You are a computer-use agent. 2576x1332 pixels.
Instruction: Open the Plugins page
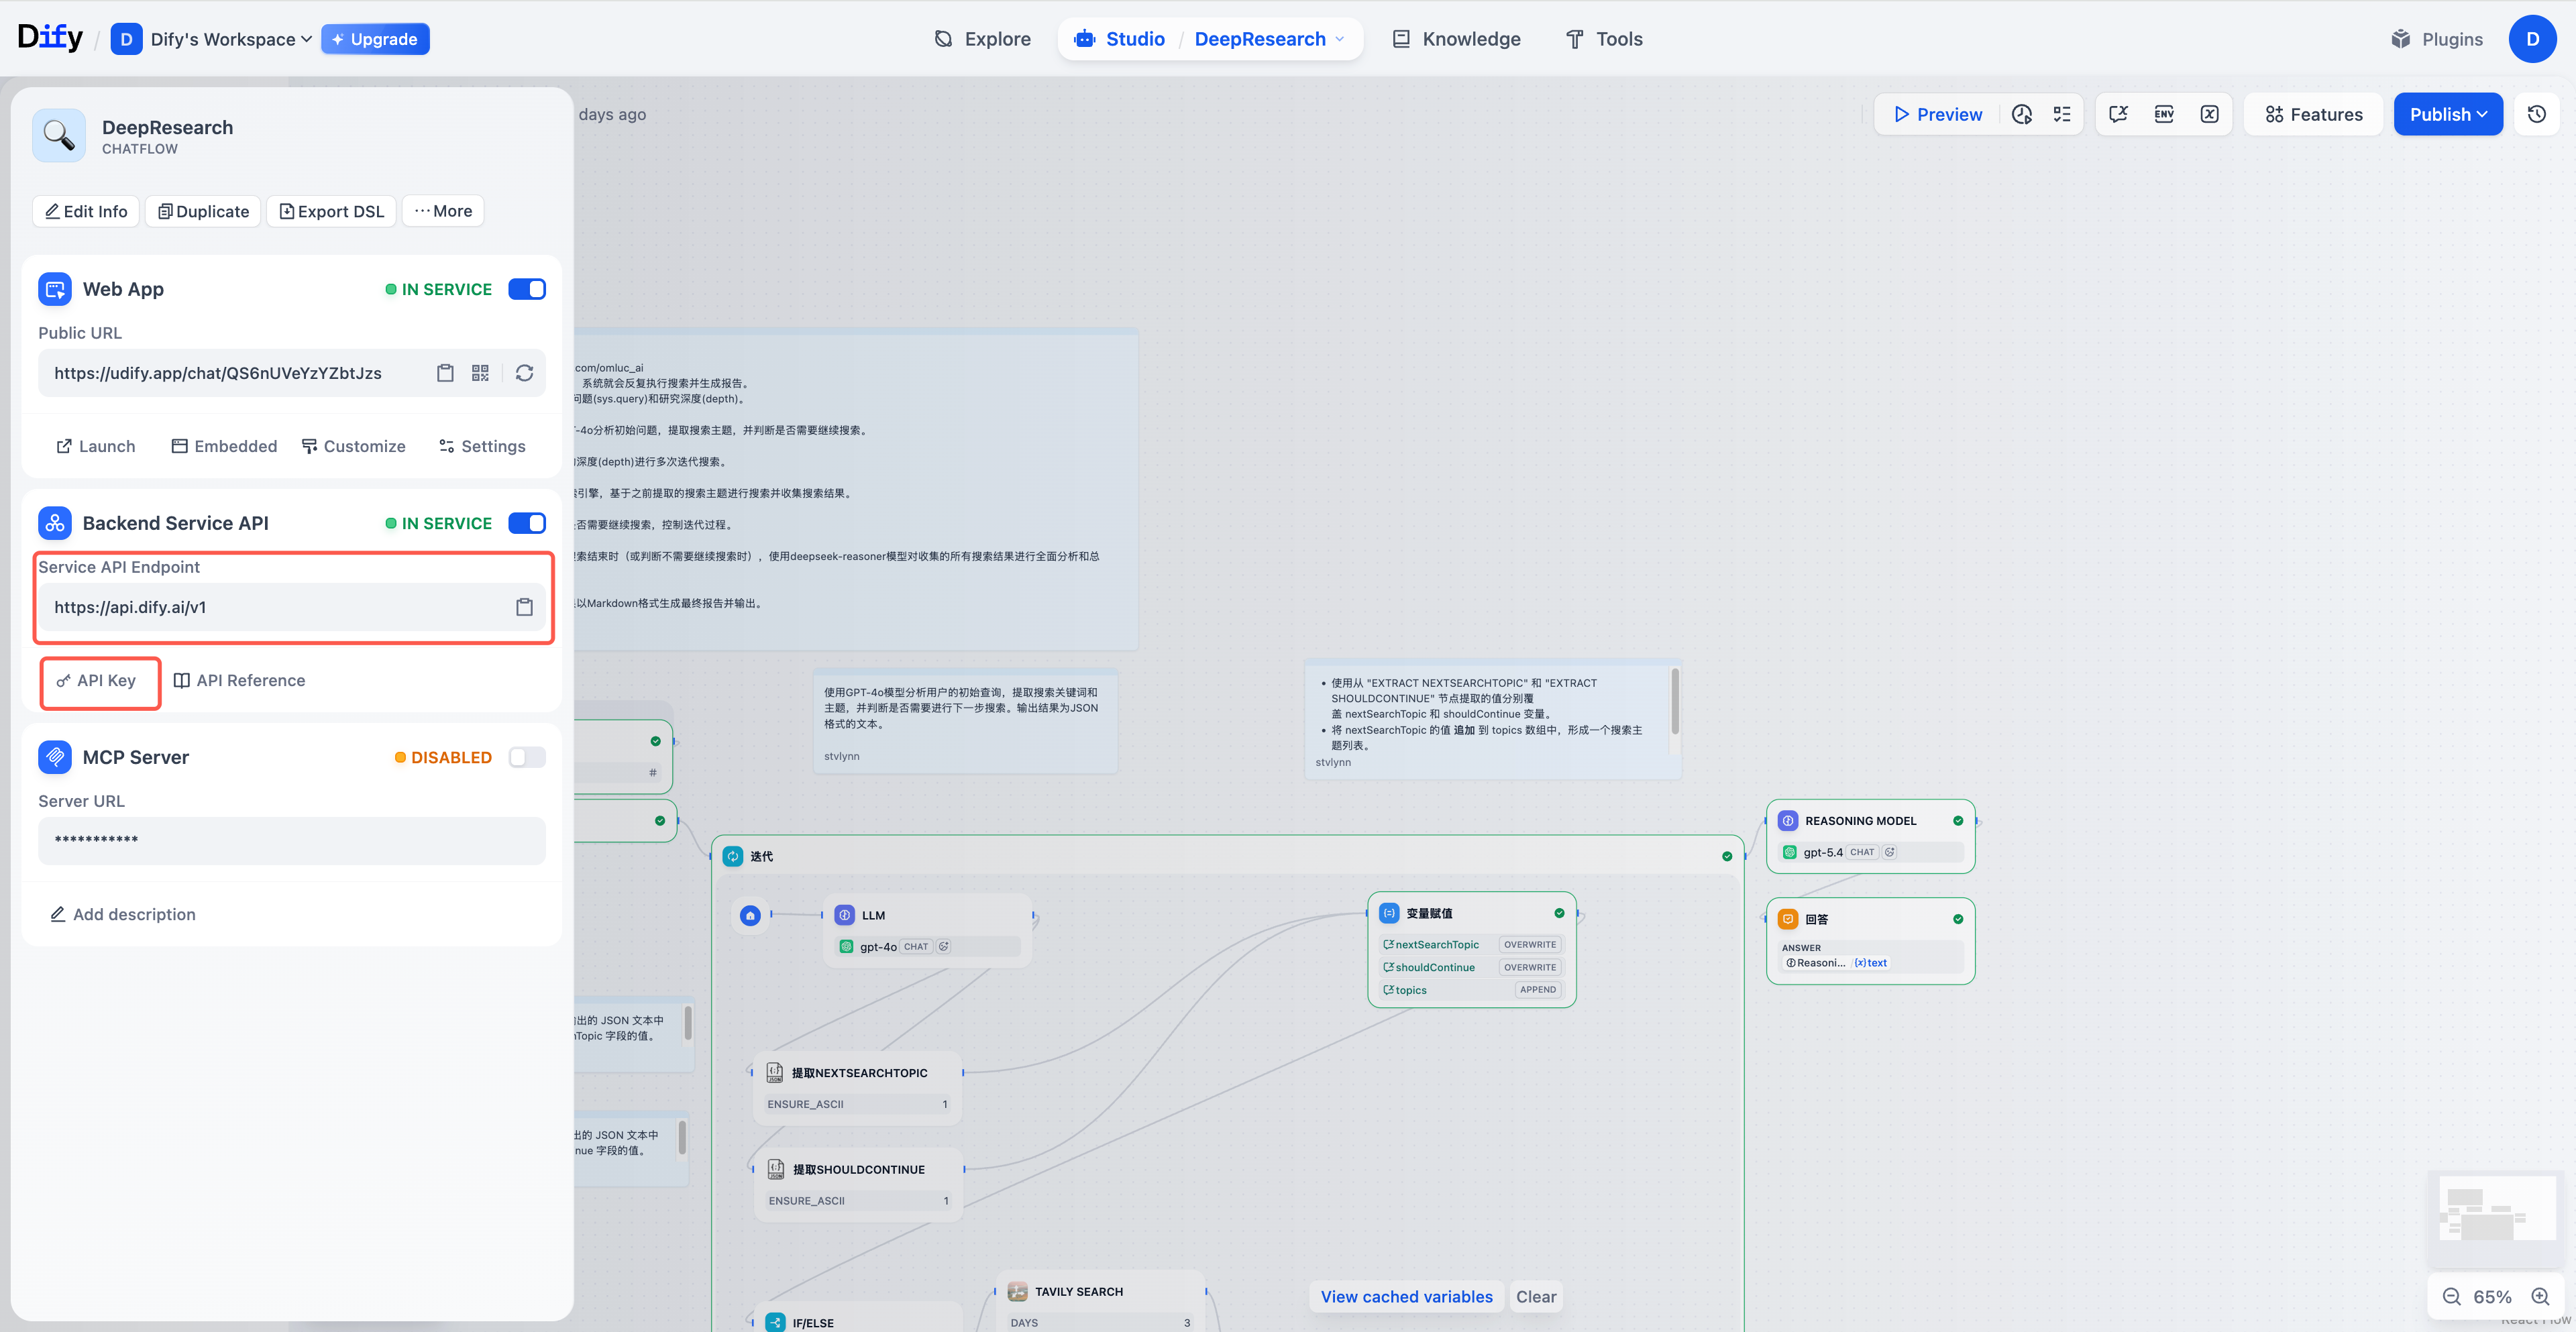2436,39
